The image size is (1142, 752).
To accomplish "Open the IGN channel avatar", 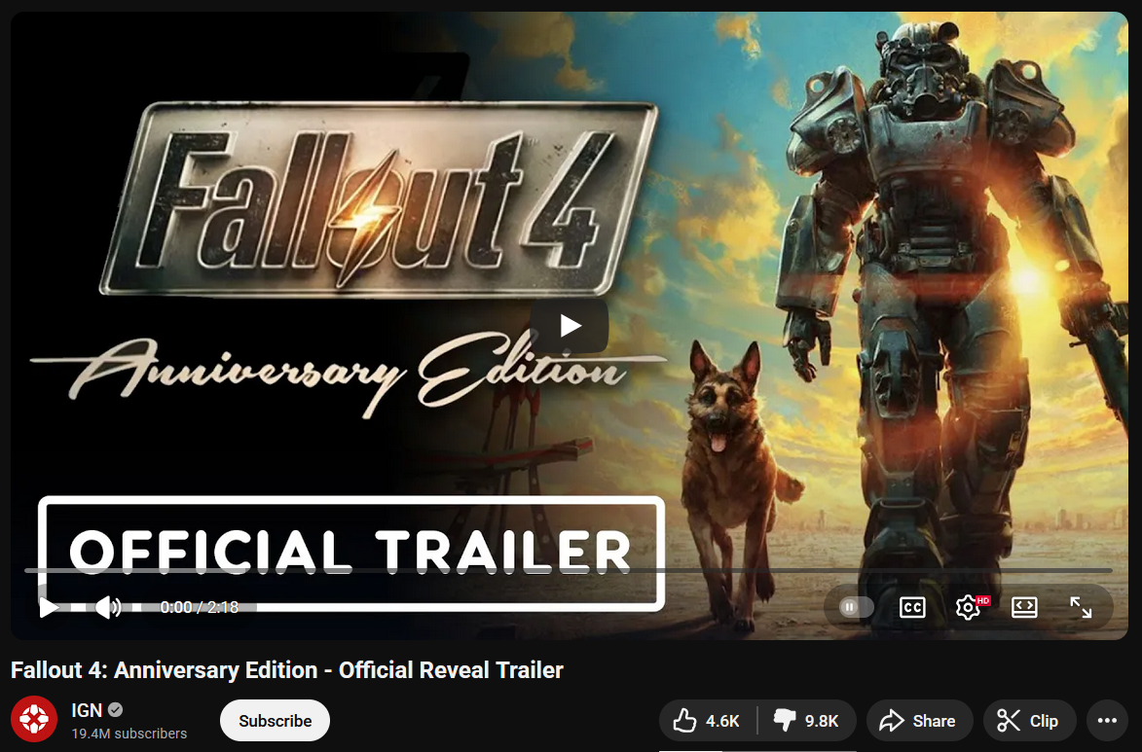I will pyautogui.click(x=34, y=719).
